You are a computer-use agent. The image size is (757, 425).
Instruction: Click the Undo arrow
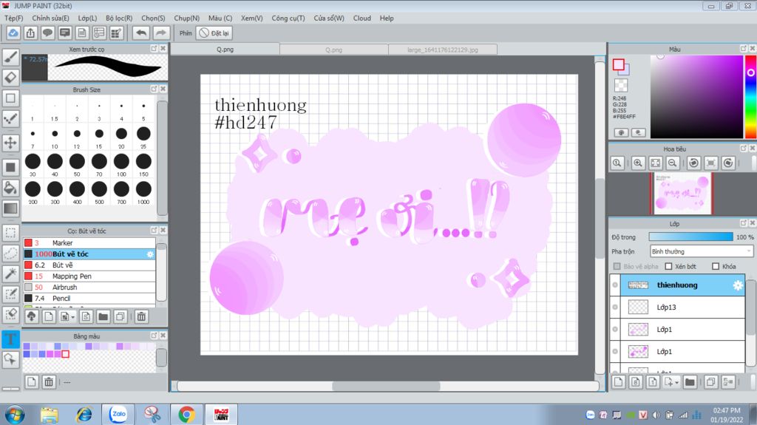click(141, 33)
